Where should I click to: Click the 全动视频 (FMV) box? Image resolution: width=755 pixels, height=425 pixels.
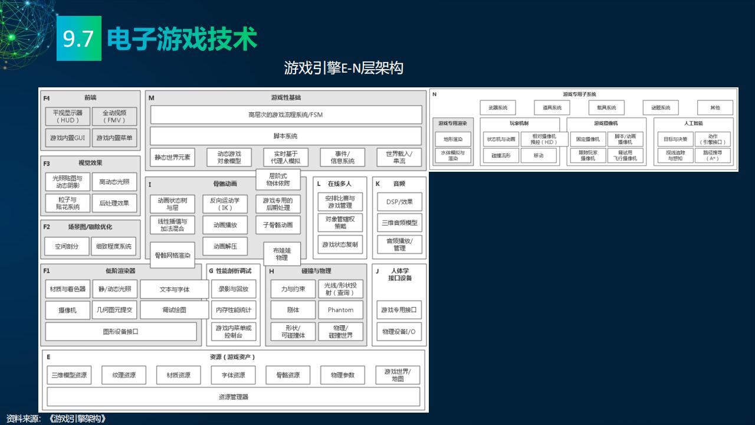tap(114, 116)
